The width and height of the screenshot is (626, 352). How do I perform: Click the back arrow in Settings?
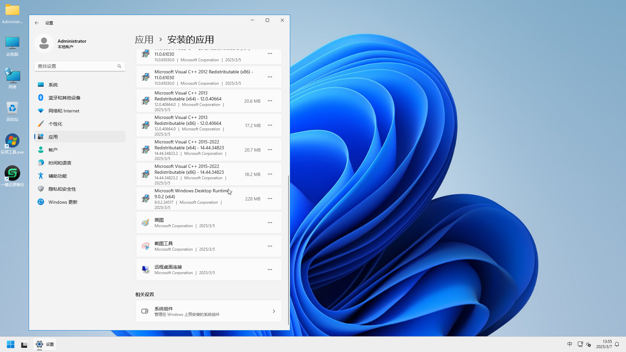(x=37, y=23)
